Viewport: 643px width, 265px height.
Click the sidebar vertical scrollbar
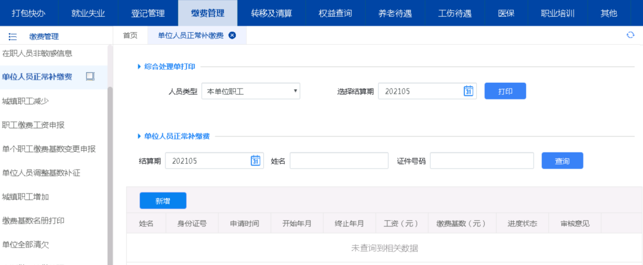tap(110, 173)
